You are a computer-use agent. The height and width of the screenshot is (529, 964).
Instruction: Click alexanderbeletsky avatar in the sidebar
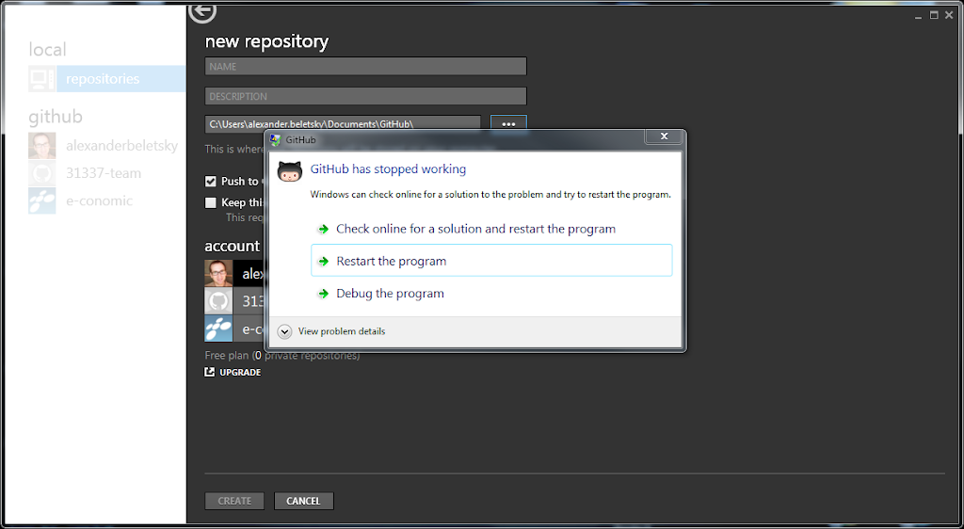coord(42,146)
